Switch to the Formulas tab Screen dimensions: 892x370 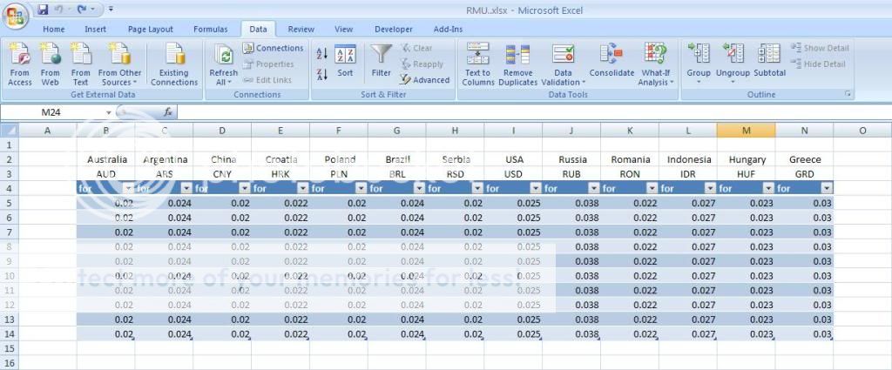coord(210,29)
